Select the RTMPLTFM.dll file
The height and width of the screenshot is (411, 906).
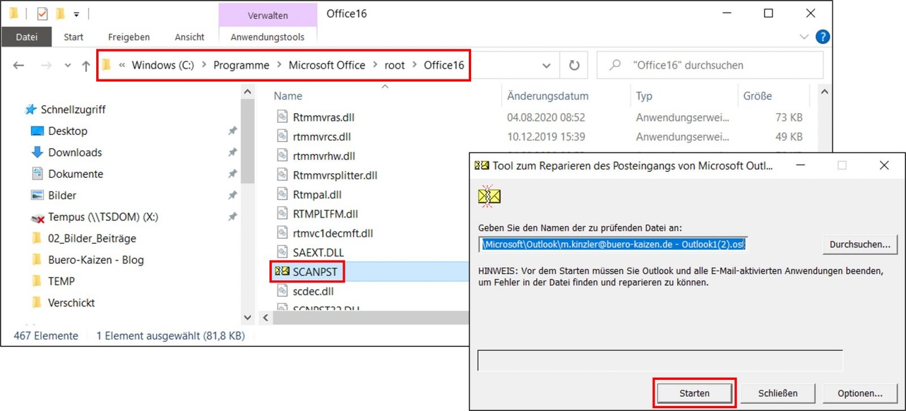(325, 214)
